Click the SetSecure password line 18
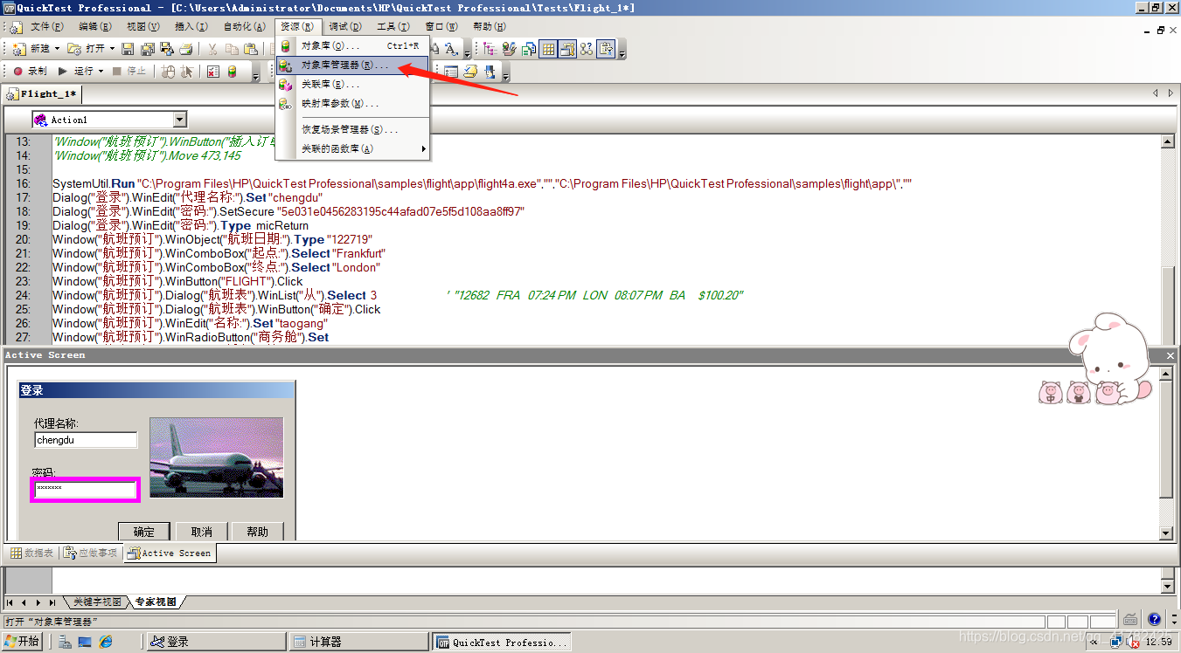This screenshot has width=1181, height=653. [288, 211]
